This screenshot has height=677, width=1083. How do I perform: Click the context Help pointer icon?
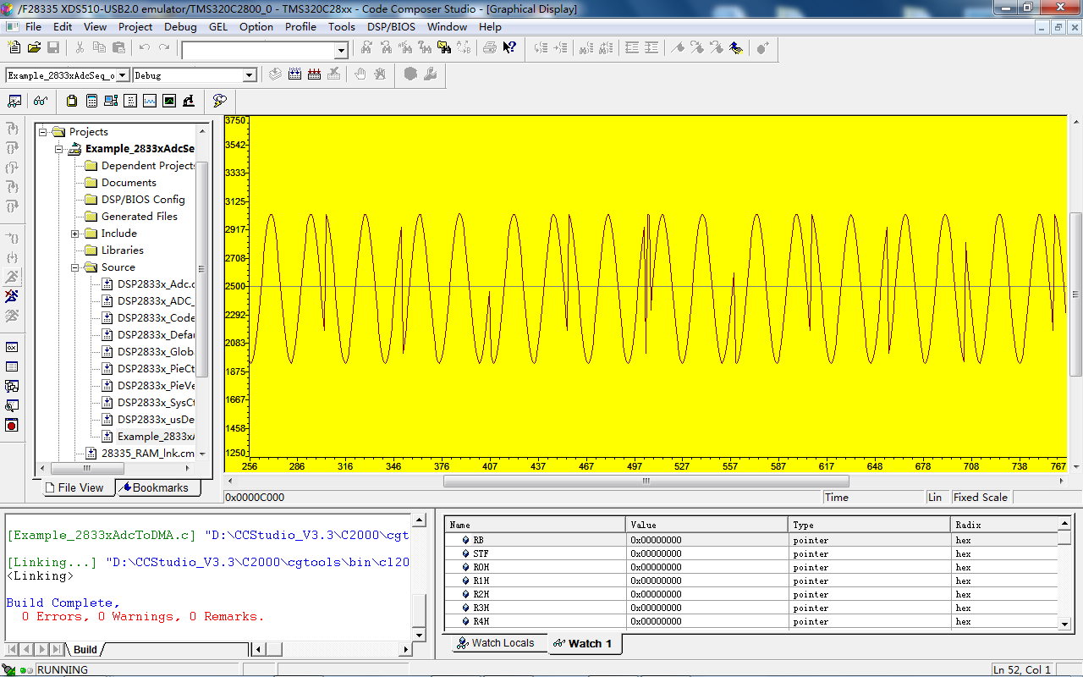coord(509,48)
